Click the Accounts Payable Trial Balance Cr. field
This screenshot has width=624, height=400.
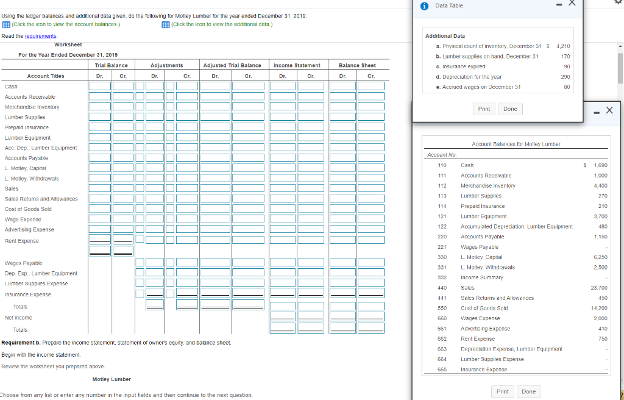pyautogui.click(x=124, y=158)
